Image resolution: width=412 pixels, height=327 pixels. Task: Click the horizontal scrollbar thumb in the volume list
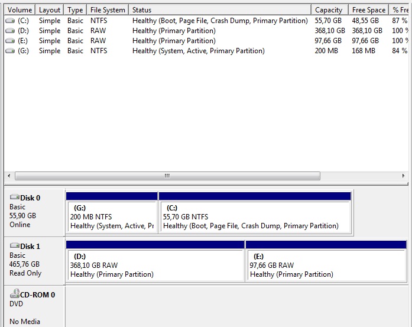pyautogui.click(x=167, y=176)
